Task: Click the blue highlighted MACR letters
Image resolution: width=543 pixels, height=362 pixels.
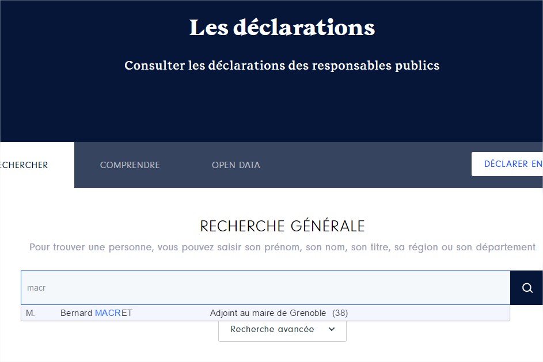Action: (108, 313)
